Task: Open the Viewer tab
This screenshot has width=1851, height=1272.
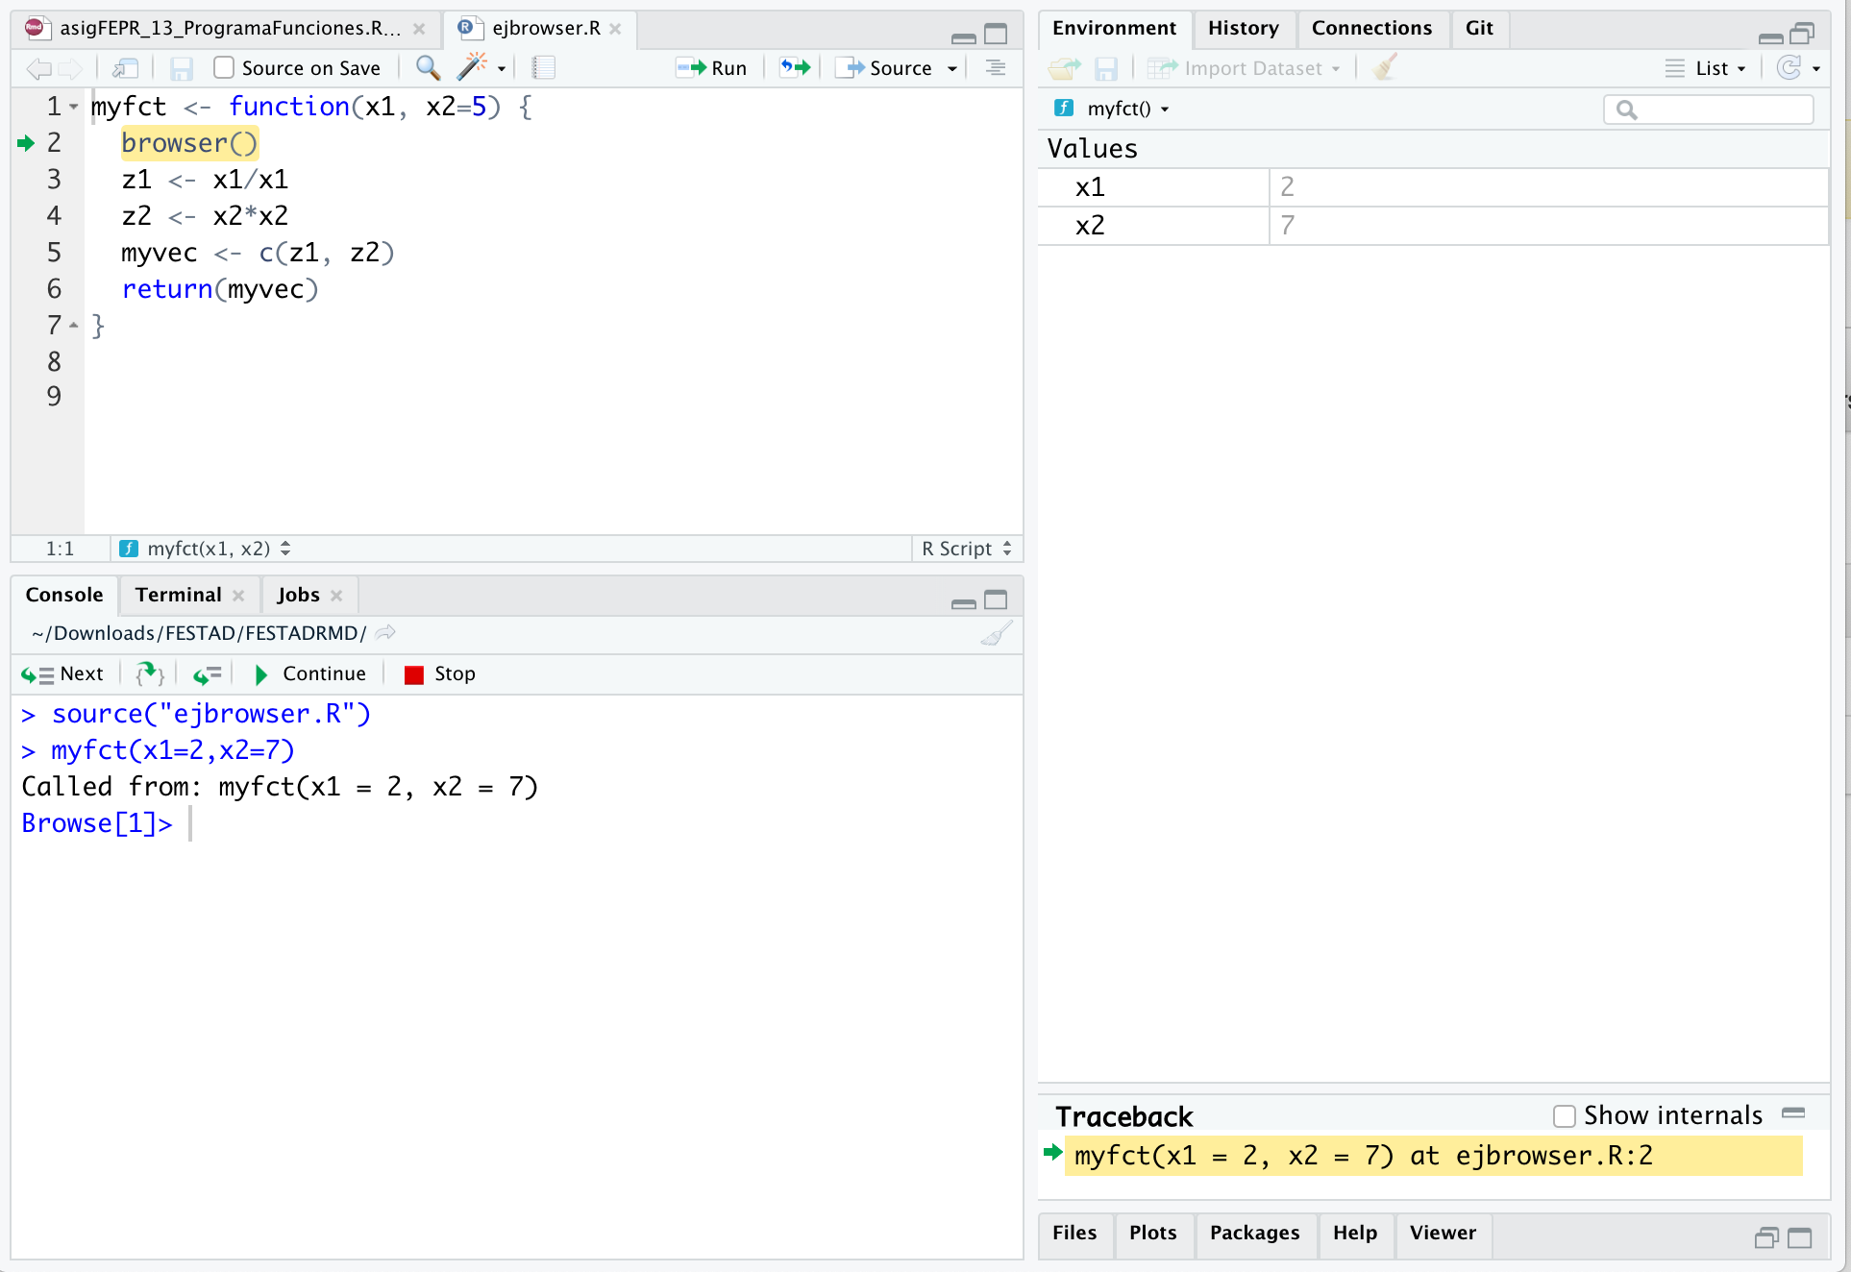Action: click(x=1443, y=1233)
